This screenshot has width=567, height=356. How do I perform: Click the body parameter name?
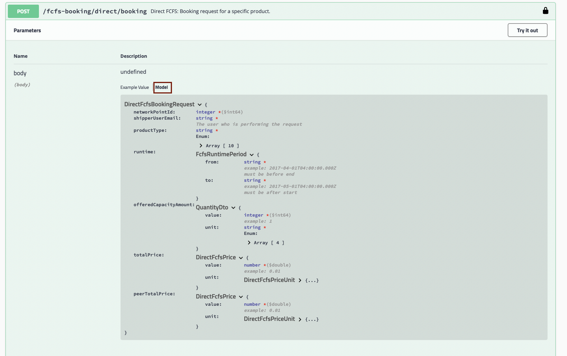point(20,73)
